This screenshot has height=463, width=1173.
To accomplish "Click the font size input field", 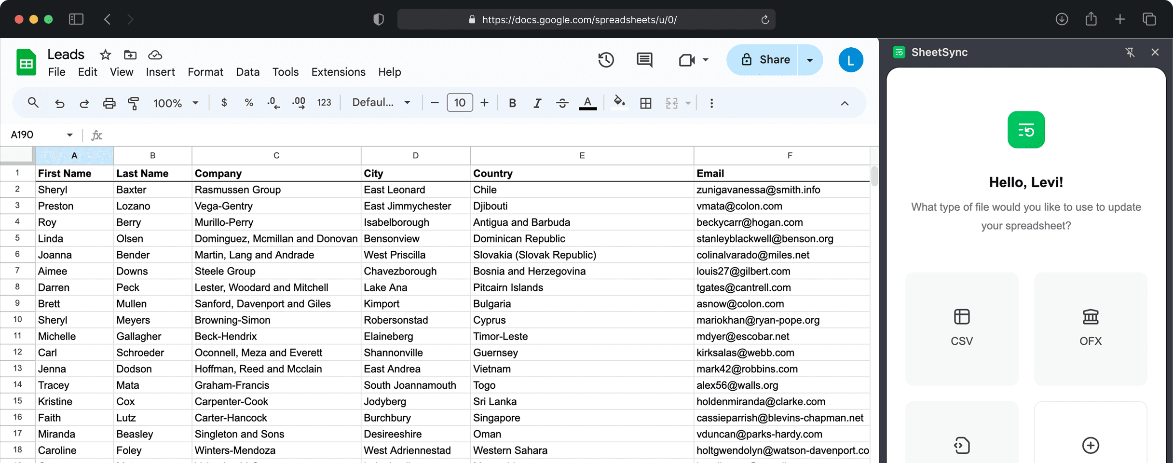I will tap(459, 103).
